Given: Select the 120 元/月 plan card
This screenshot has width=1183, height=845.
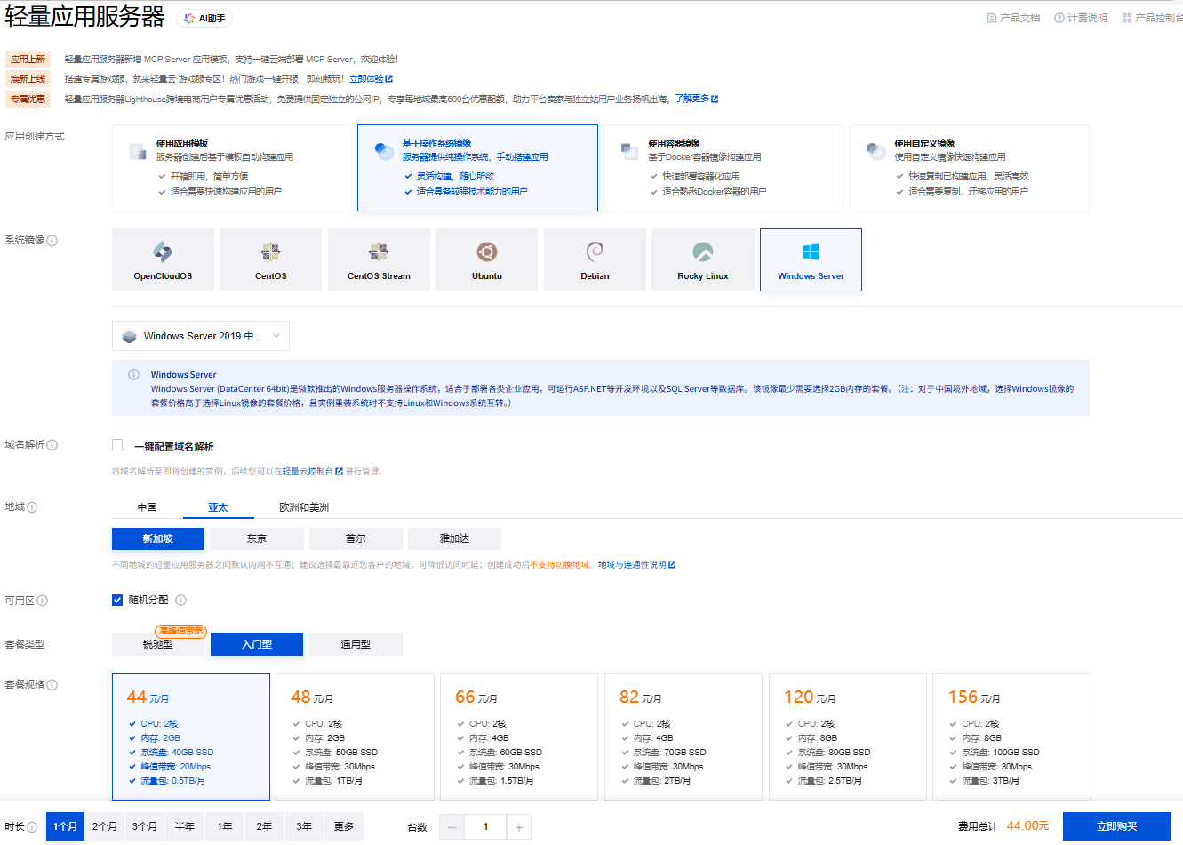Looking at the screenshot, I should 848,737.
